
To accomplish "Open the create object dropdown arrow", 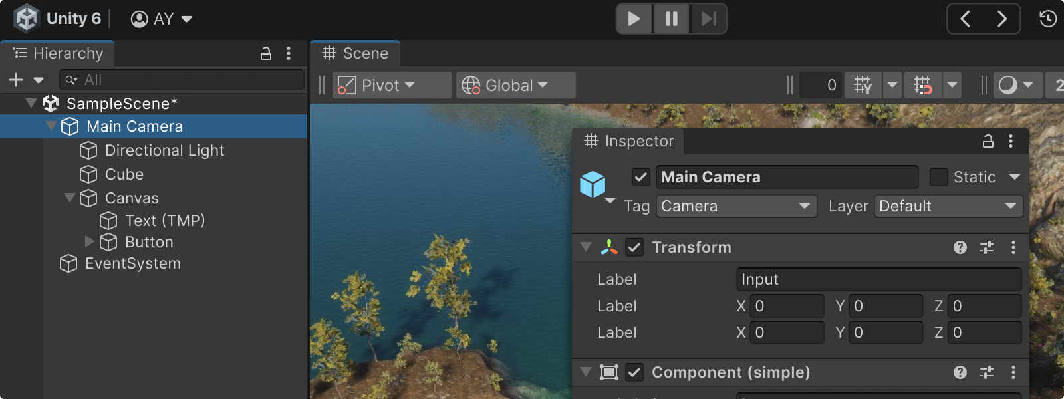I will tap(39, 80).
